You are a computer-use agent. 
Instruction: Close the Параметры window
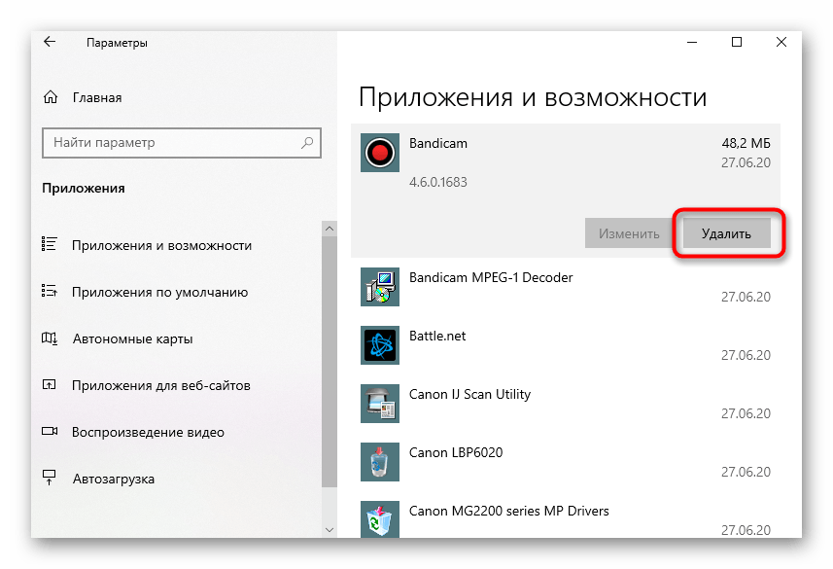(x=781, y=42)
